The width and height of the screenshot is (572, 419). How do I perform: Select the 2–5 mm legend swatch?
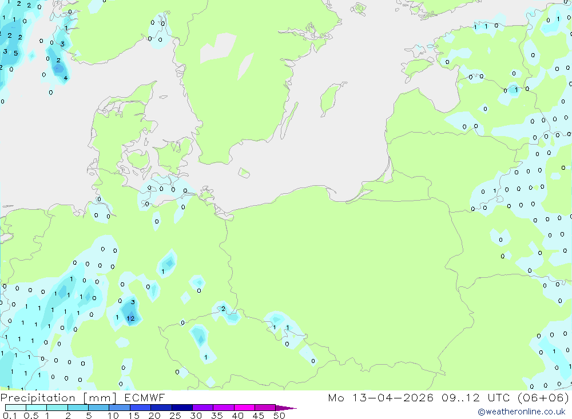(78, 408)
